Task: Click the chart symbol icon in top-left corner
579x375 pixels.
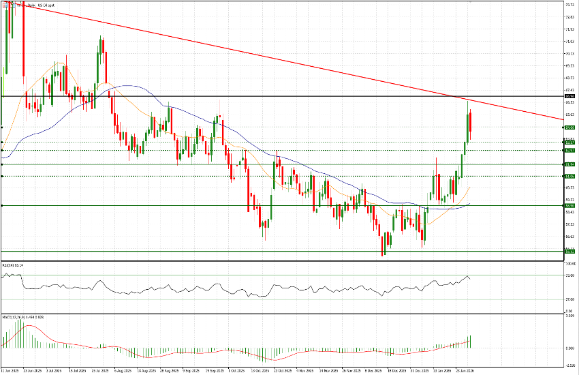Action: click(x=5, y=4)
